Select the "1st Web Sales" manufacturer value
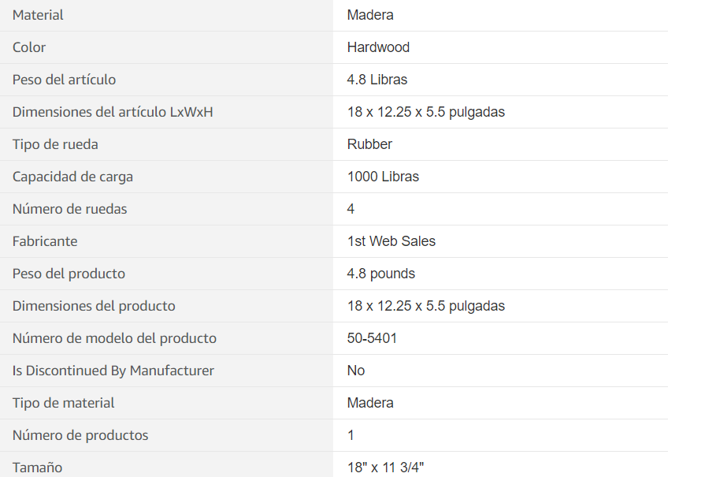705x477 pixels. point(391,241)
